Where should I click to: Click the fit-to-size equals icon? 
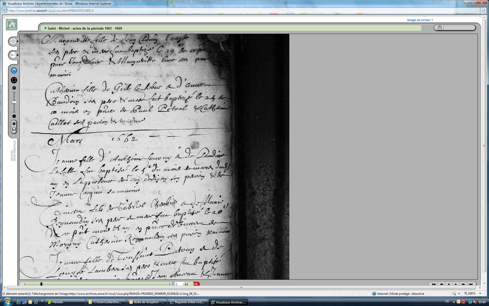[14, 124]
